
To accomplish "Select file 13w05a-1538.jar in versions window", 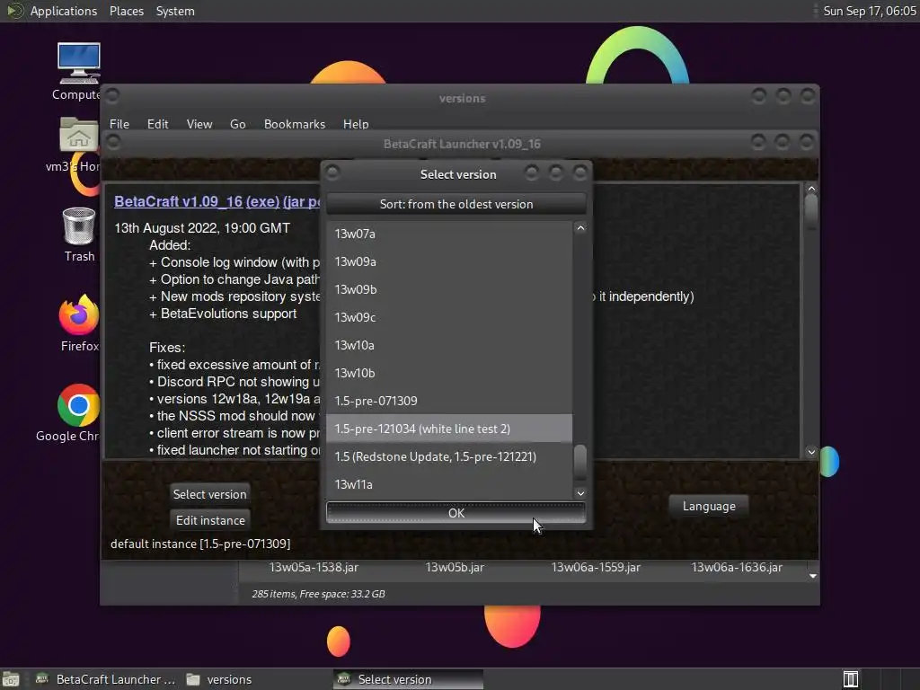I will coord(314,568).
